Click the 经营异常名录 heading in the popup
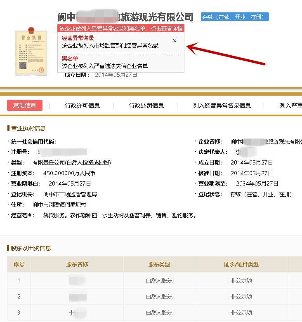 (78, 38)
